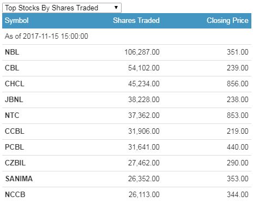Viewport: 253px width, 202px height.
Task: Open the Top Stocks By Shares Traded dropdown
Action: [x=62, y=8]
